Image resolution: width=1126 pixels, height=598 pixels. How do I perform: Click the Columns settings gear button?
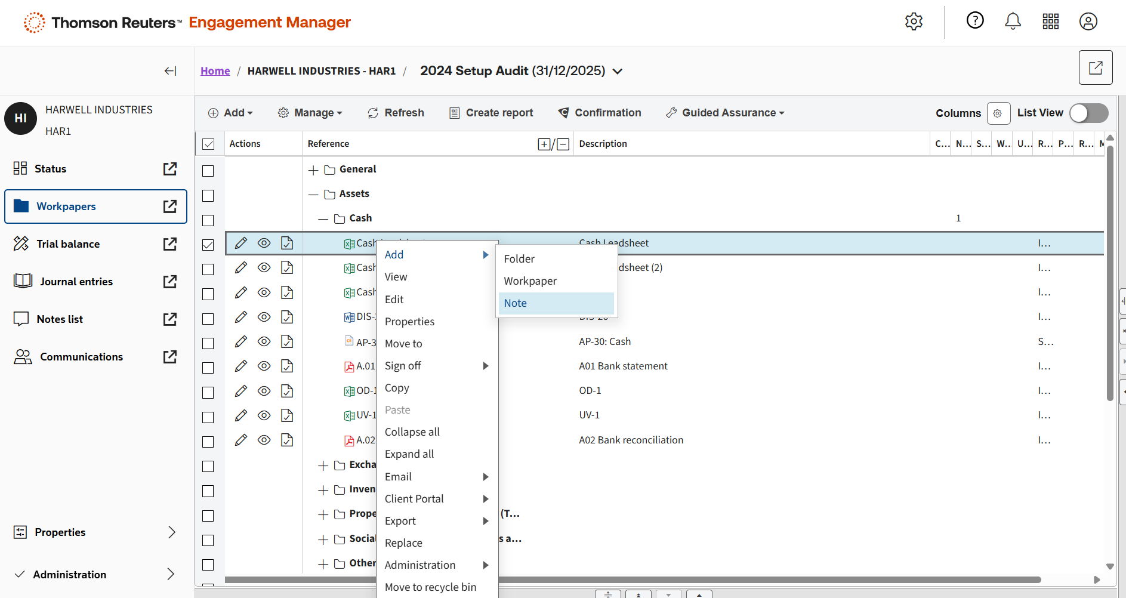tap(998, 113)
